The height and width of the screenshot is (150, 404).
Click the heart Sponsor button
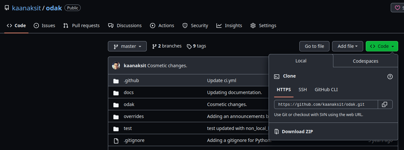pyautogui.click(x=398, y=8)
